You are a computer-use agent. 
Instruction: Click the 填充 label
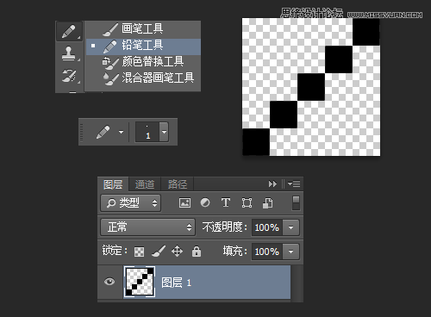coord(234,252)
